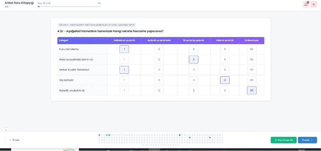Select option 2 for Noterlik, avukatlık row
The height and width of the screenshot is (151, 321).
point(159,91)
